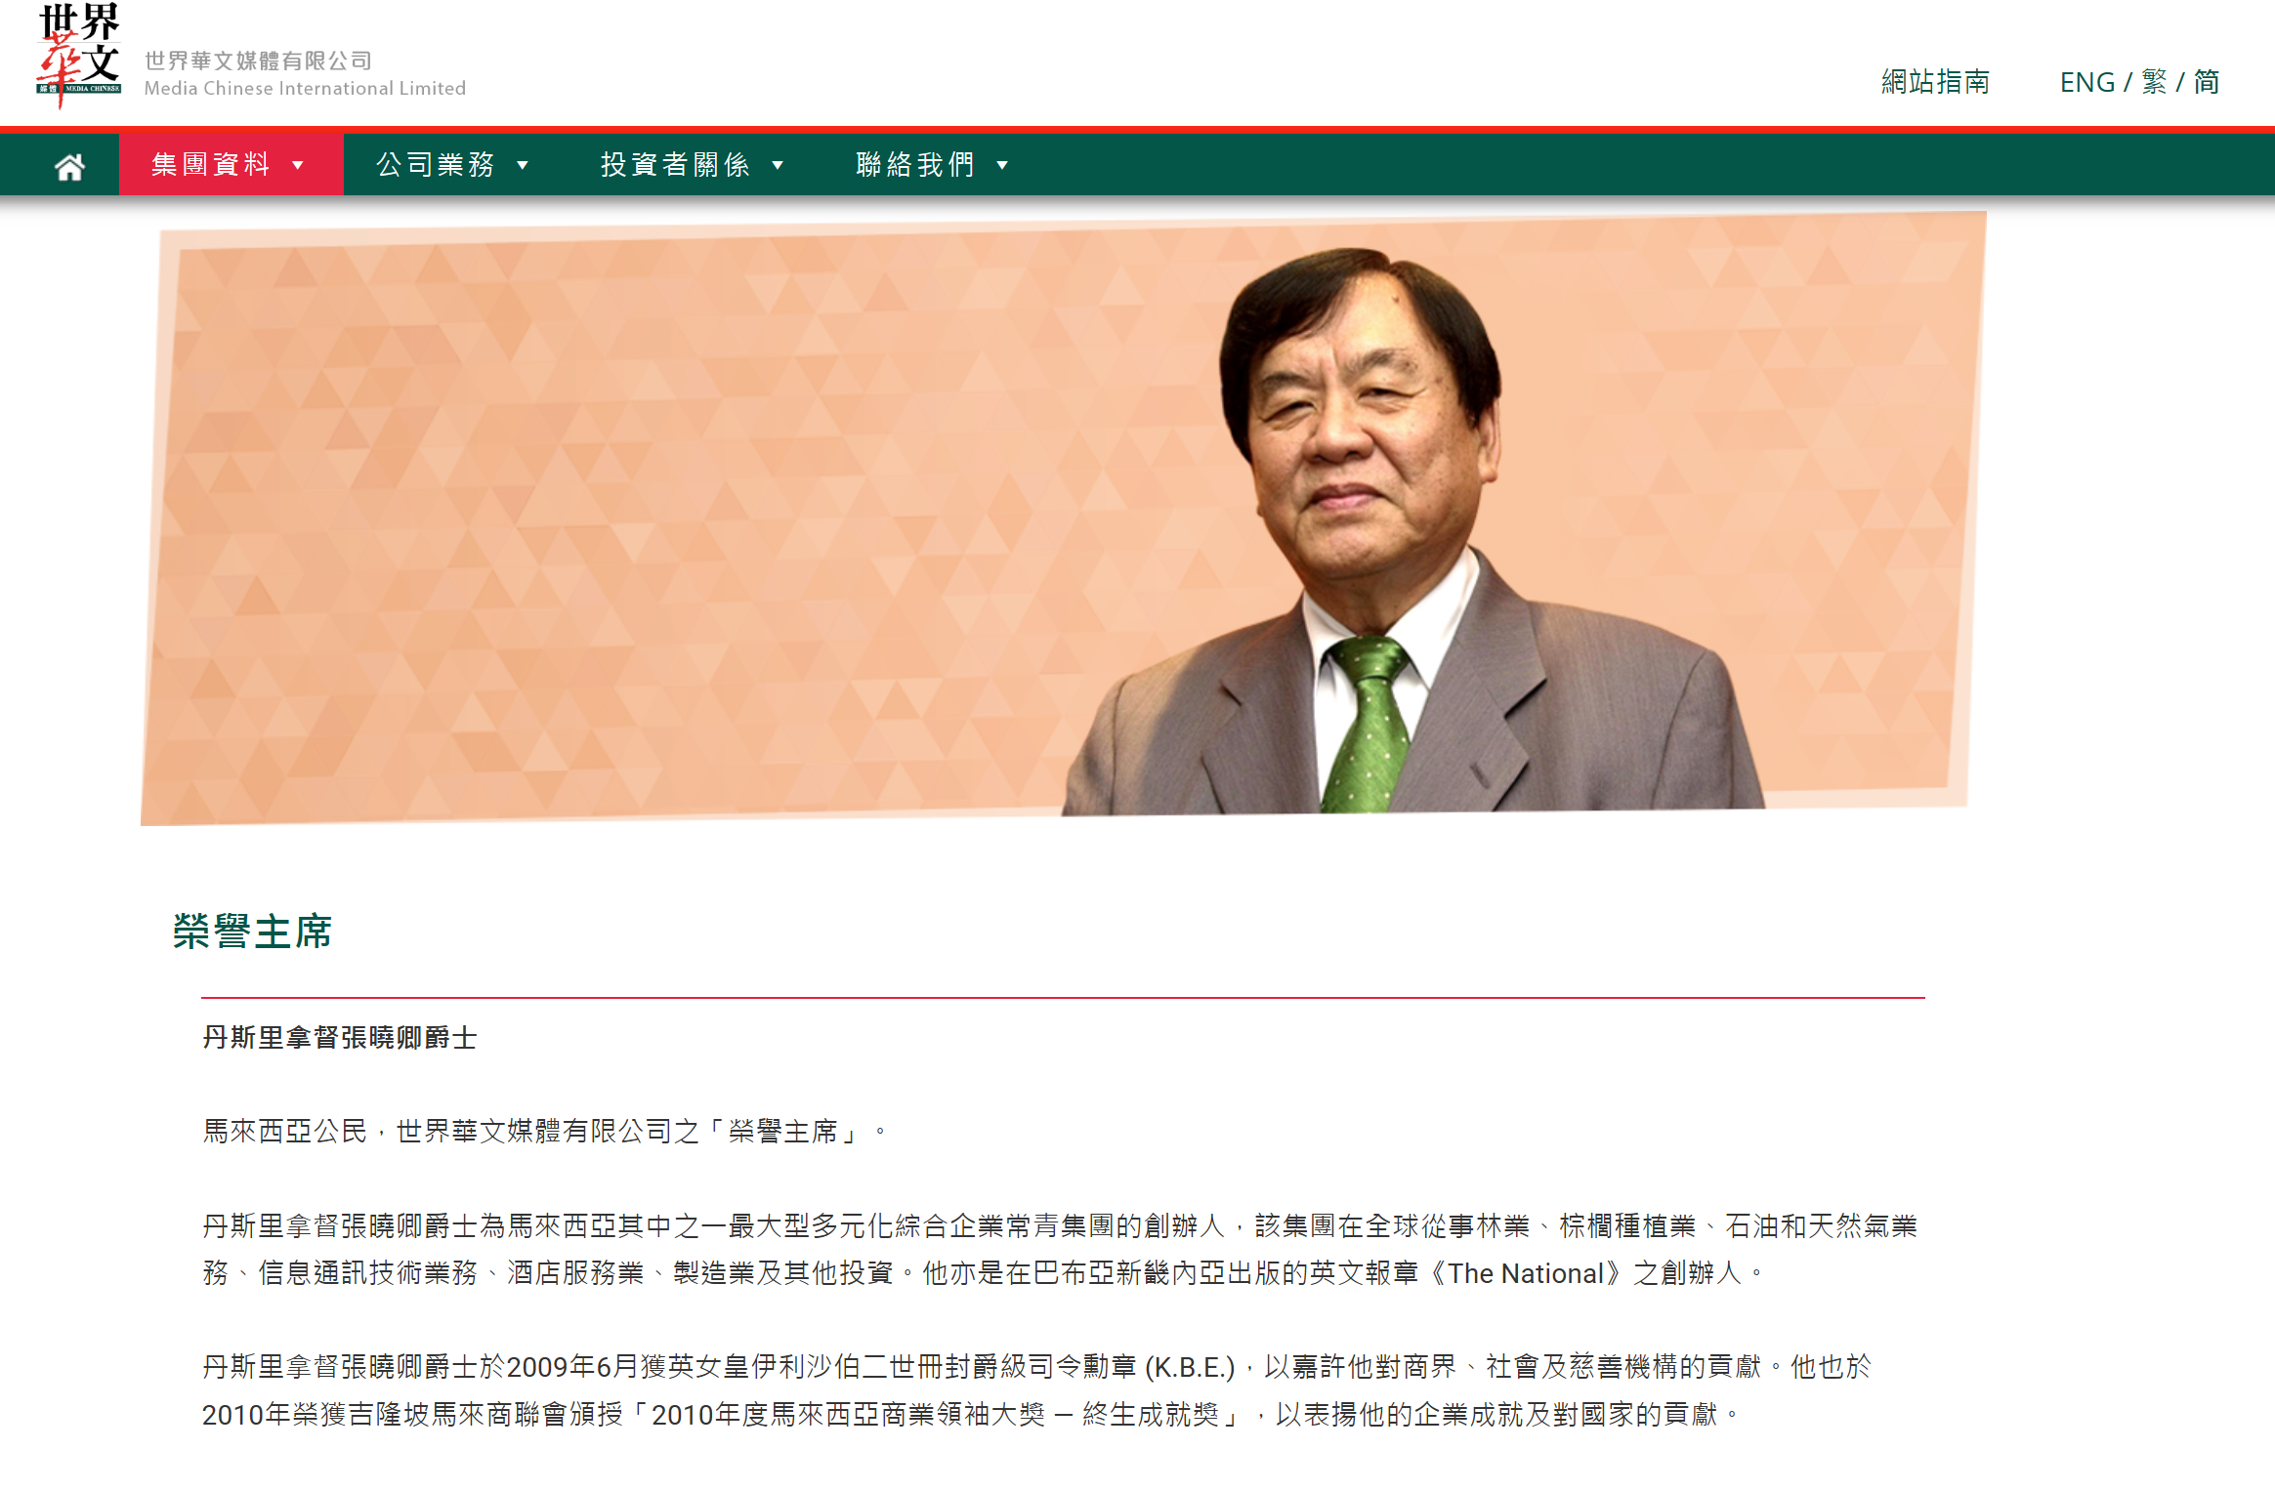
Task: Switch language to simplified 简
Action: click(2206, 82)
